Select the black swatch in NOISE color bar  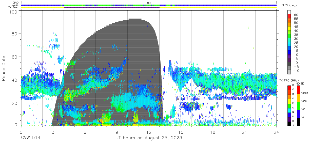[298, 122]
